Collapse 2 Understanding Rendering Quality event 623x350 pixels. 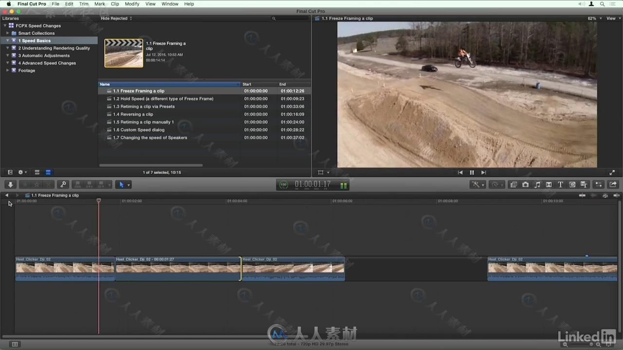click(8, 48)
